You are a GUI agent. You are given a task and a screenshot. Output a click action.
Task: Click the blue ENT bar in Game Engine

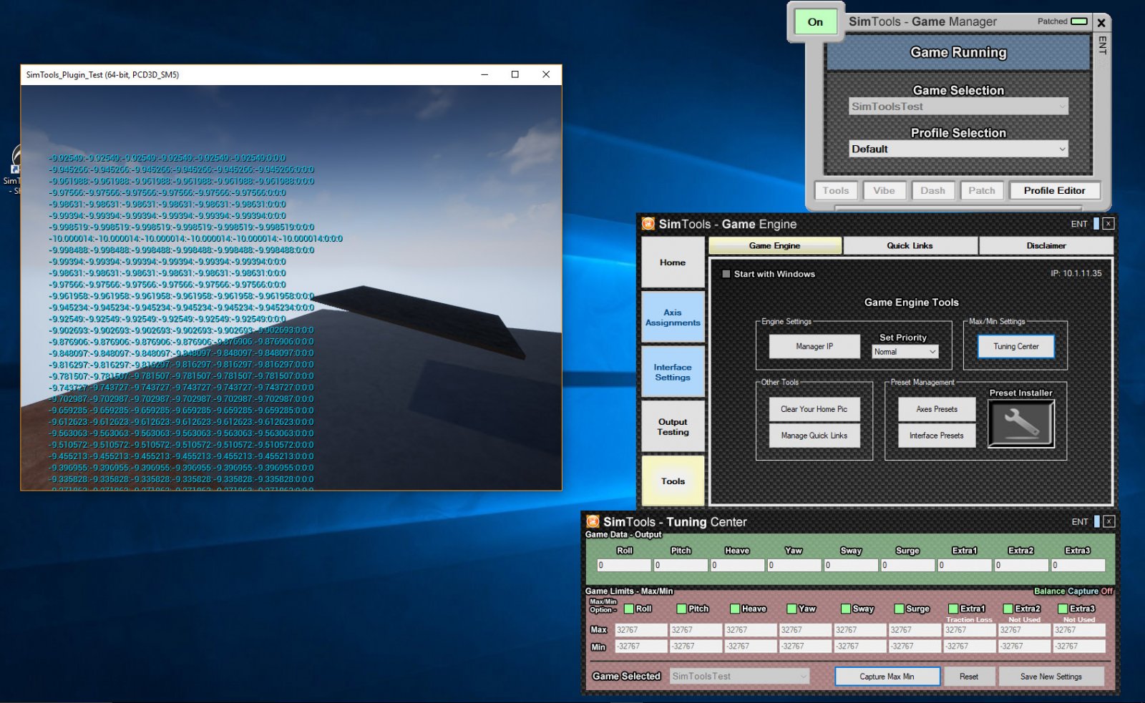click(1096, 224)
